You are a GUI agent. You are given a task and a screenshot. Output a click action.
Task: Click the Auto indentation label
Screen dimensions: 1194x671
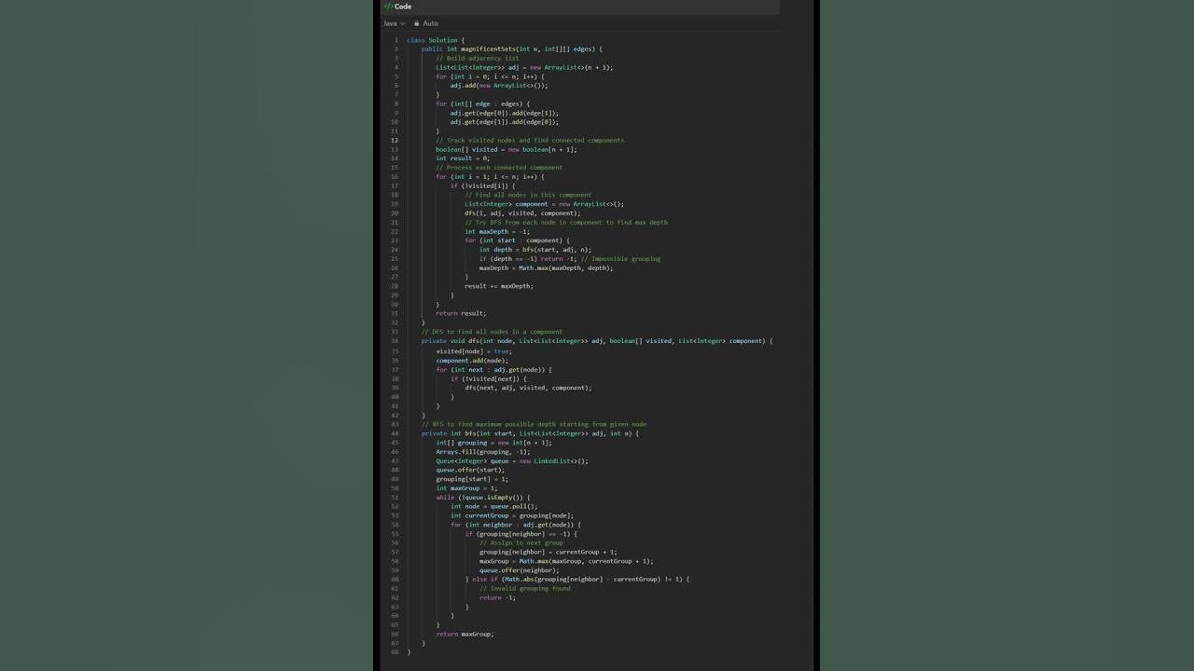430,23
